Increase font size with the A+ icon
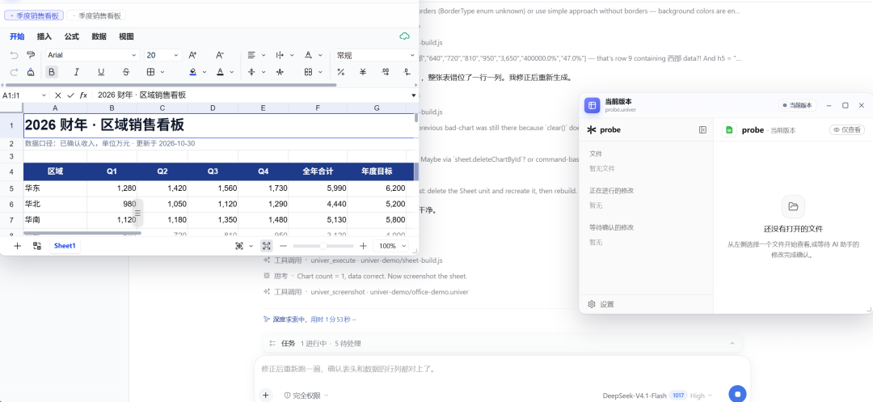873x402 pixels. (x=192, y=55)
